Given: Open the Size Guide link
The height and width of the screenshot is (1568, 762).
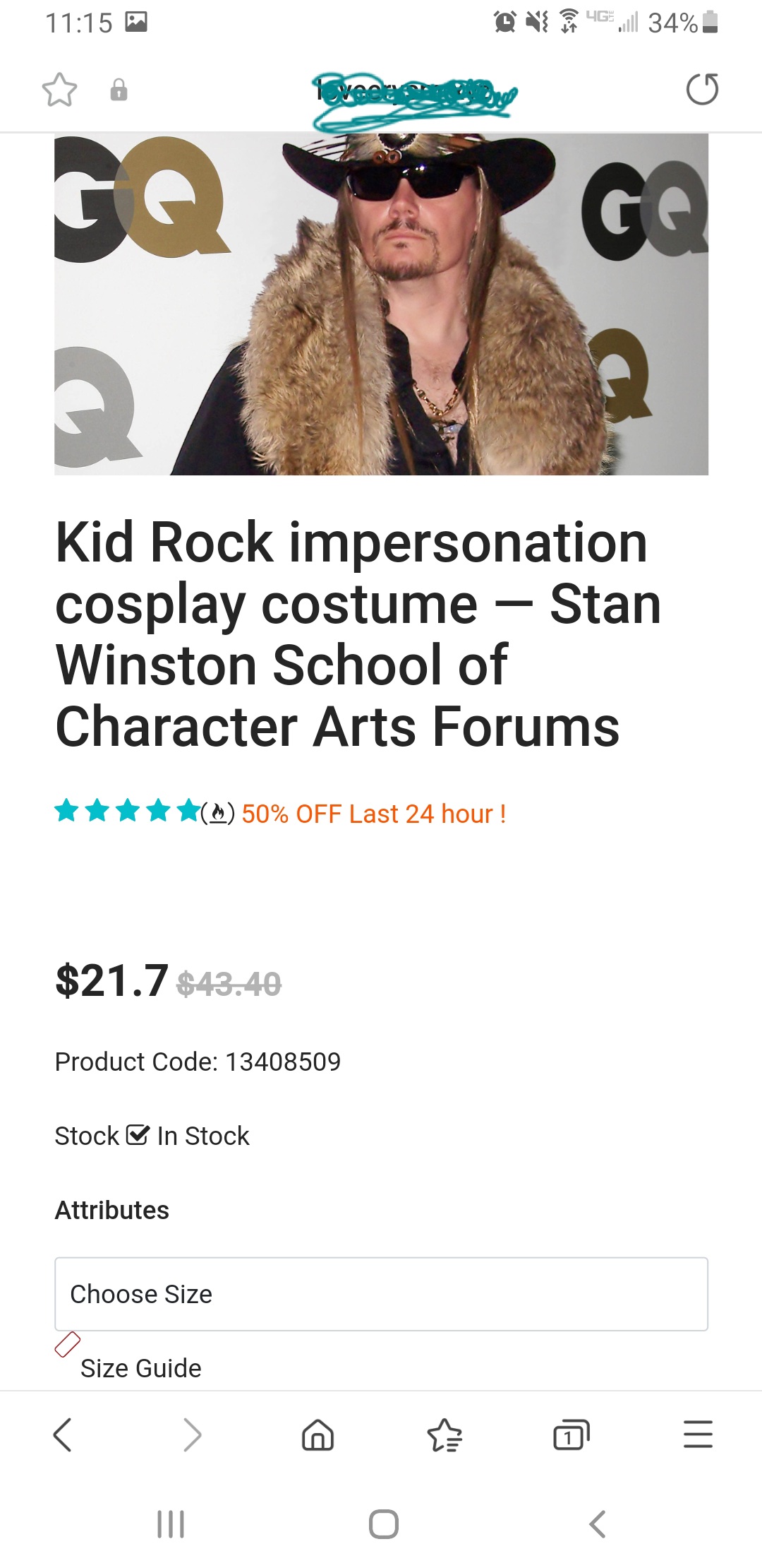Looking at the screenshot, I should pos(141,1368).
